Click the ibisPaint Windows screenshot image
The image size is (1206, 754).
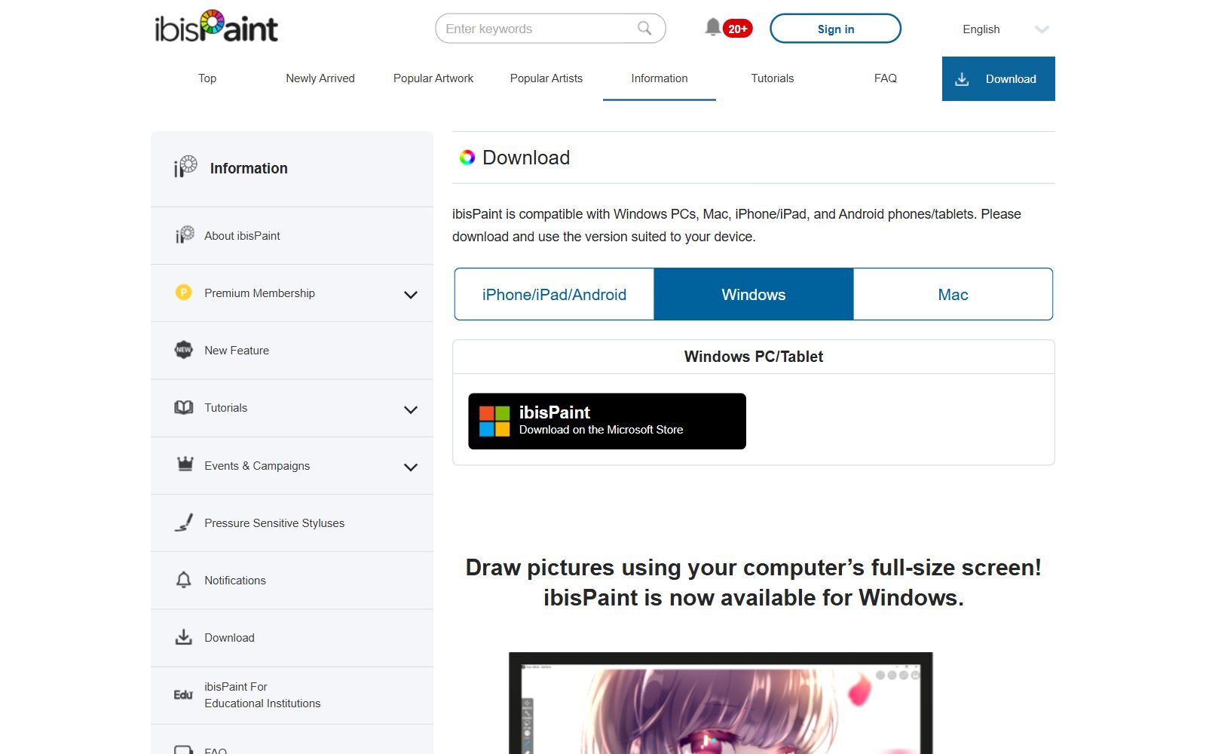click(x=721, y=703)
